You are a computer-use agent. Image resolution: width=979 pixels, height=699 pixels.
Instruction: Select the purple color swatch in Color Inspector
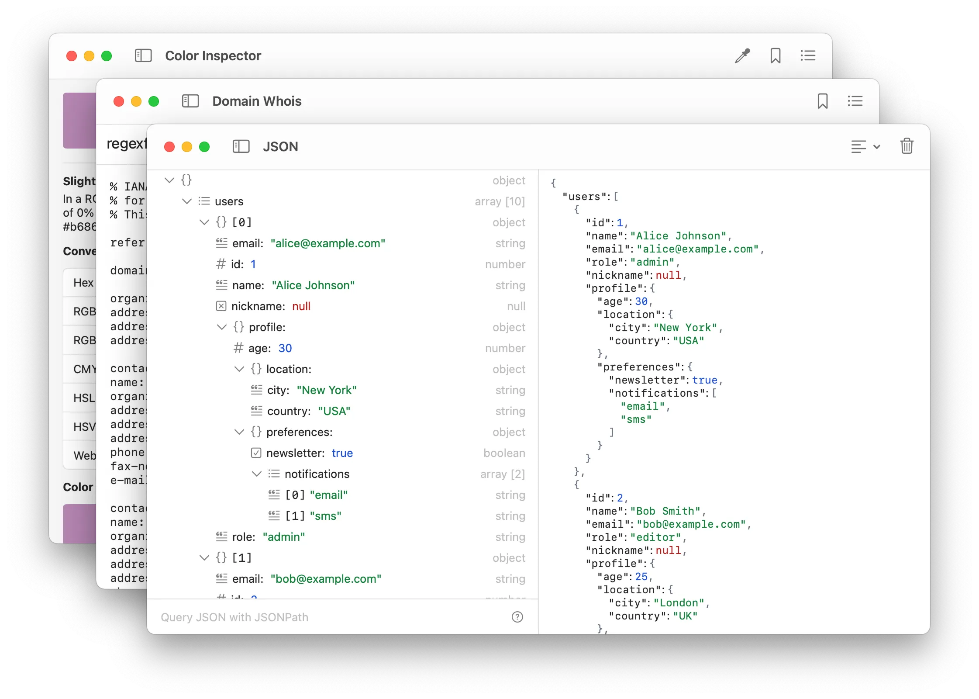point(79,121)
